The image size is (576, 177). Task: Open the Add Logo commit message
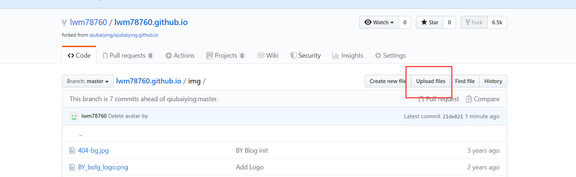tap(250, 167)
